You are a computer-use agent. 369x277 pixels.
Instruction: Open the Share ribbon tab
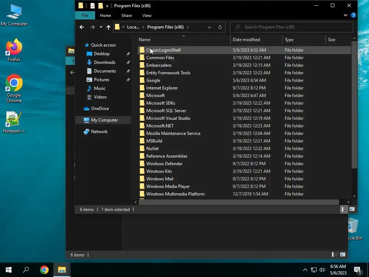126,16
